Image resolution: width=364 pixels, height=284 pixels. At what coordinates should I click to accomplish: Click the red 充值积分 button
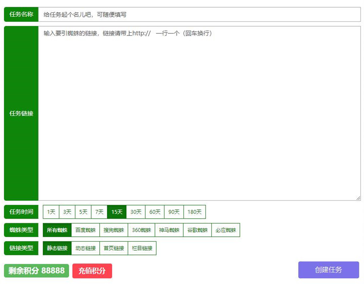click(x=92, y=270)
